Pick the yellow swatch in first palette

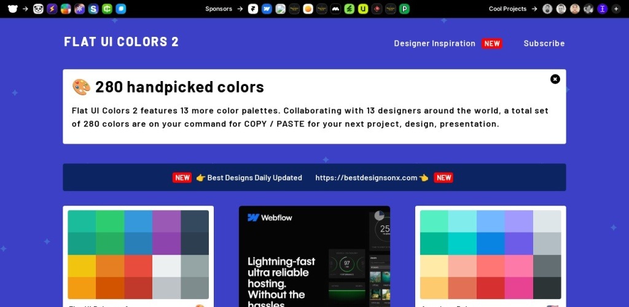(82, 265)
